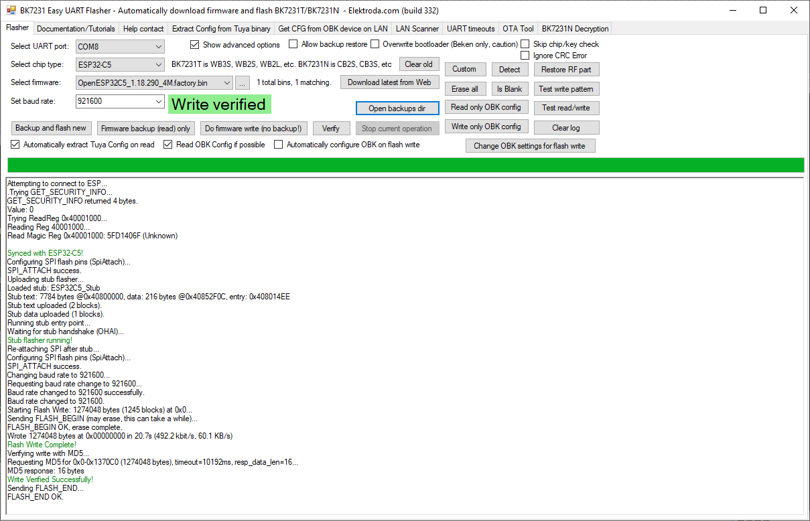Run Test read/write button
Screen dimensions: 810x521
click(567, 108)
